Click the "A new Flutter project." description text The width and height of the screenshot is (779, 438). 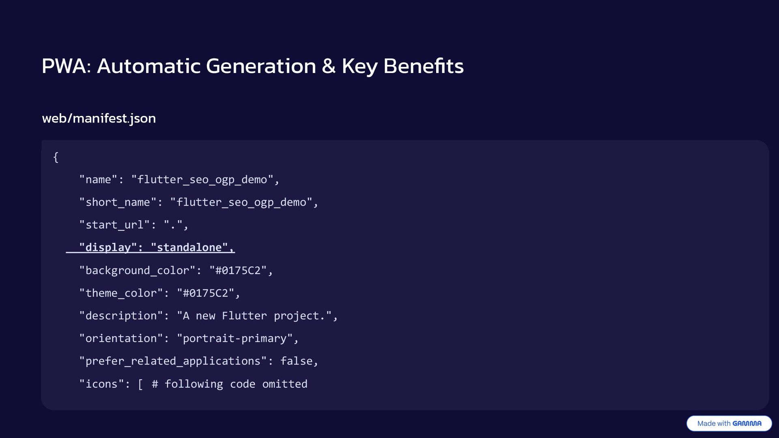pos(254,316)
